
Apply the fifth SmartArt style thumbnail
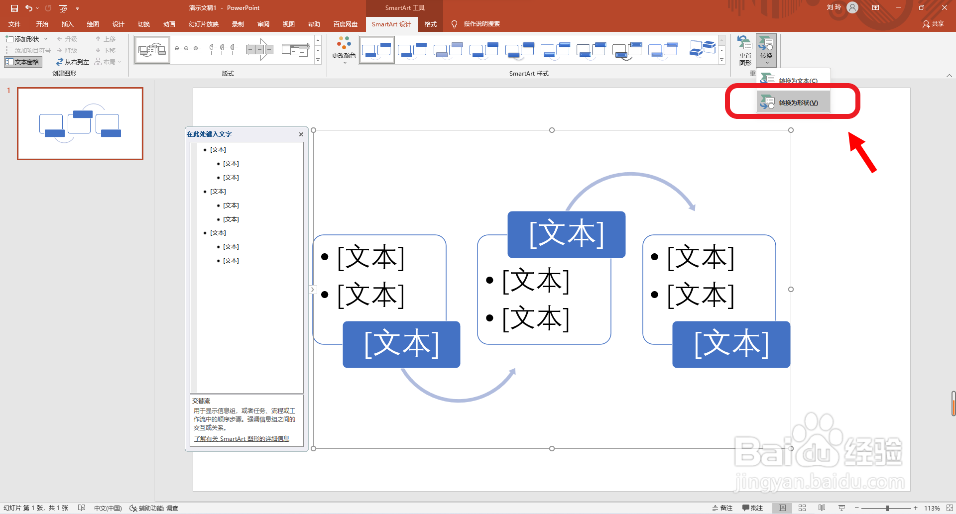(520, 49)
